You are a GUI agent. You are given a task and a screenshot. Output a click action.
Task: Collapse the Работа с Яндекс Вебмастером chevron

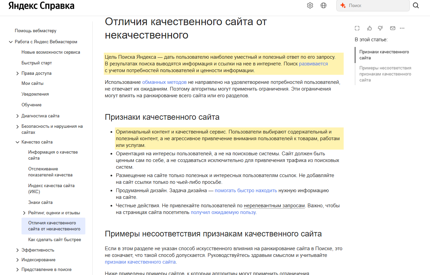point(11,42)
